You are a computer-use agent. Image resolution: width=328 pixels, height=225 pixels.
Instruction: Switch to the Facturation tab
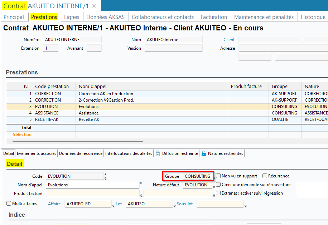click(x=214, y=17)
